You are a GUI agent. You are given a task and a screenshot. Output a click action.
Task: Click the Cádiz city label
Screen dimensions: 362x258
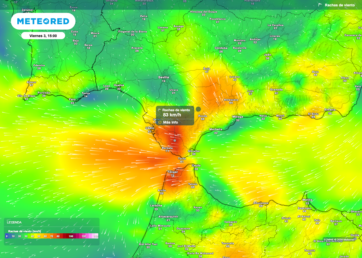click(150, 128)
